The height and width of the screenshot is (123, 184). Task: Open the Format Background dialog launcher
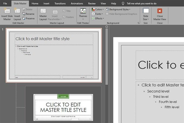point(139,23)
